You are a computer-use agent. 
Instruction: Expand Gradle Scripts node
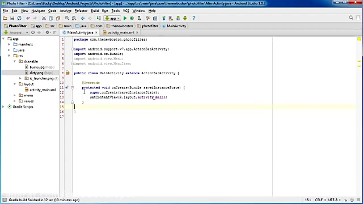4,107
